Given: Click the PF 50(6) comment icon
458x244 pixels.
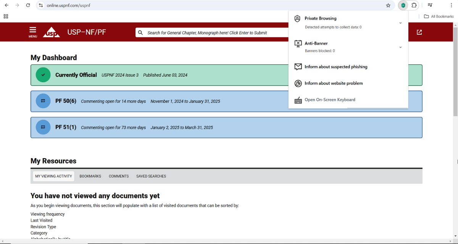Looking at the screenshot, I should [x=43, y=101].
